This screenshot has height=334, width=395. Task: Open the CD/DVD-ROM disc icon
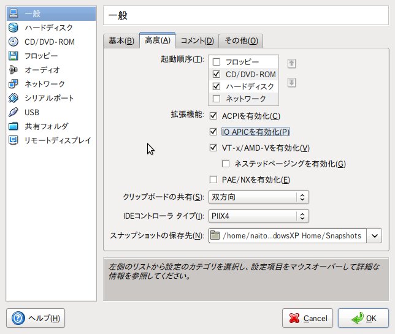click(x=13, y=42)
